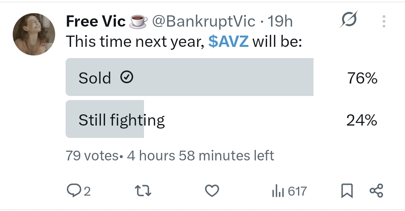Click the 76% poll result
405x211 pixels.
point(361,78)
